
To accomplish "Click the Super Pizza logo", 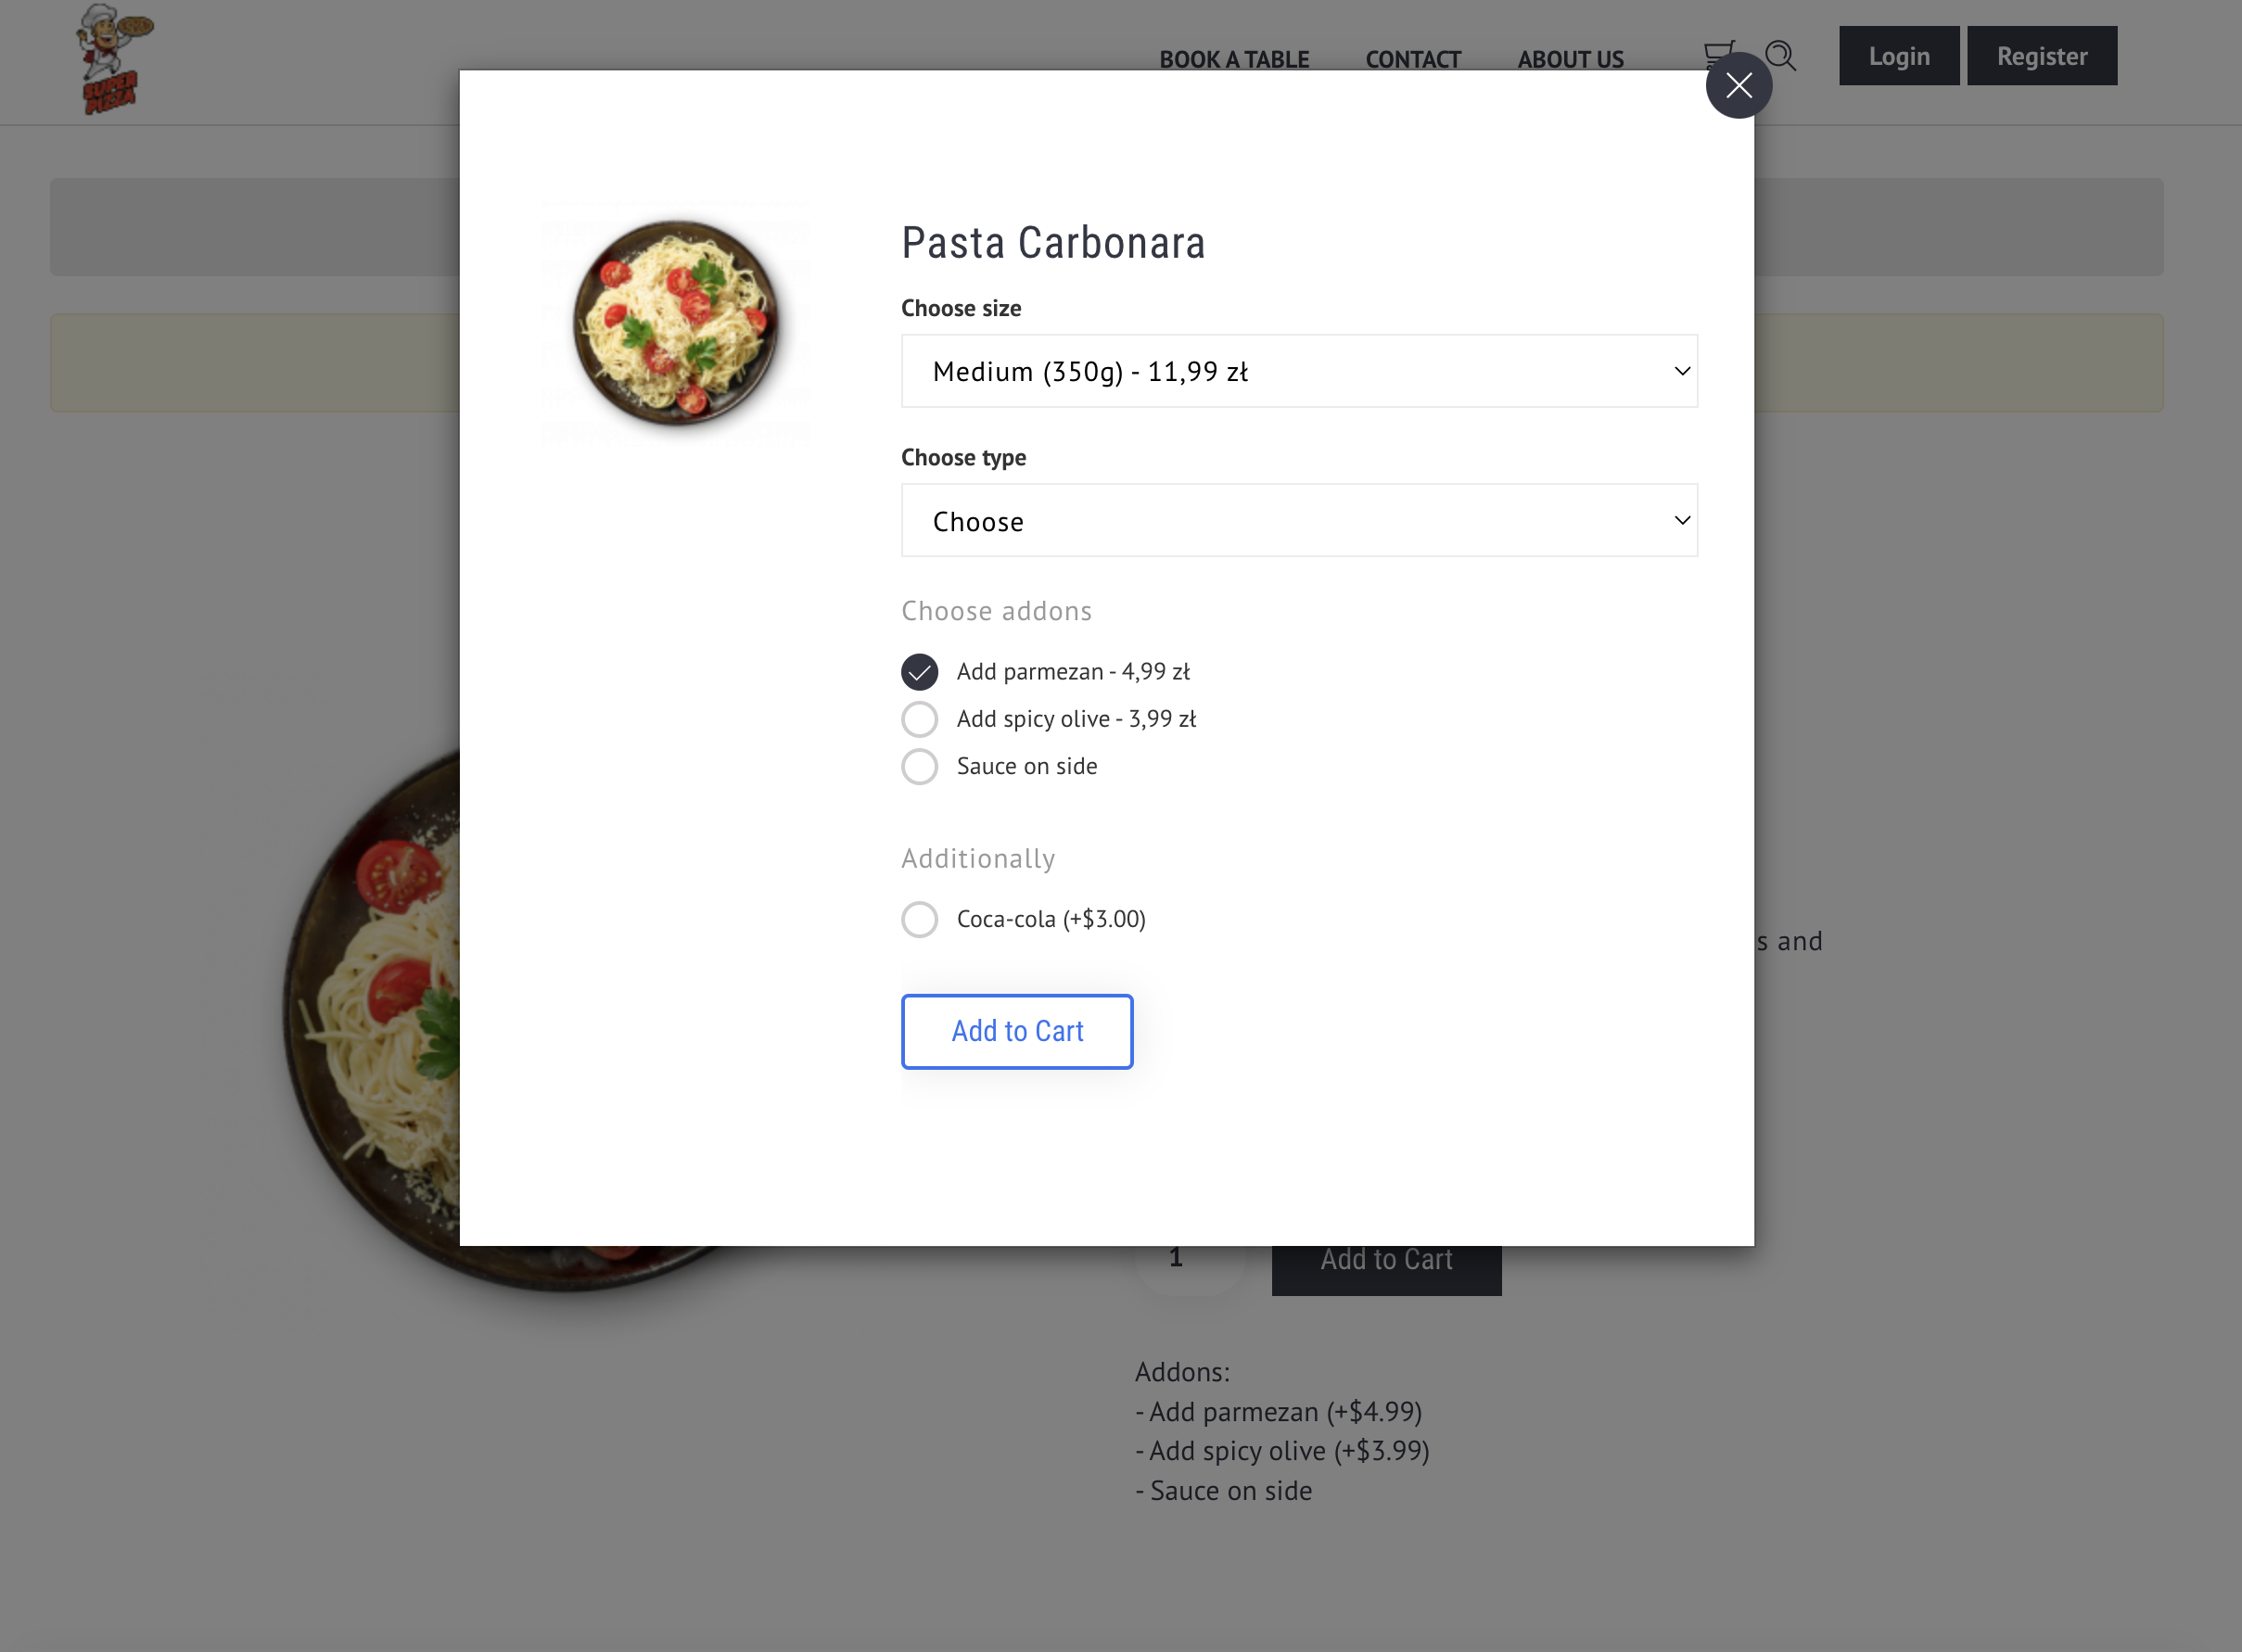I will coord(113,60).
